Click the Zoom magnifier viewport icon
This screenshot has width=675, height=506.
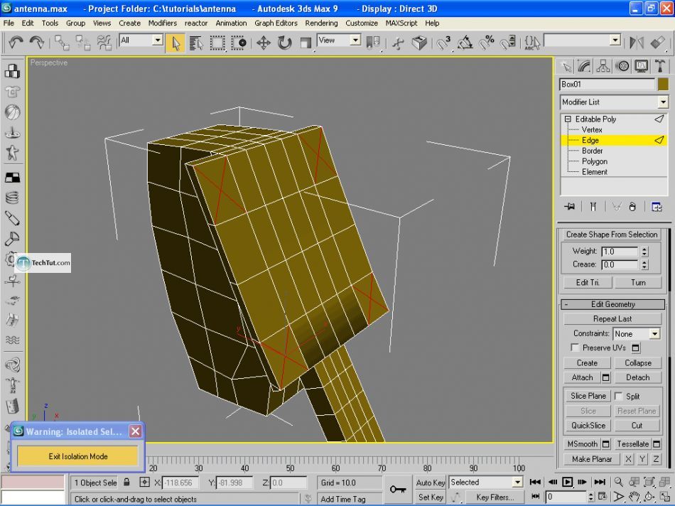[x=619, y=482]
